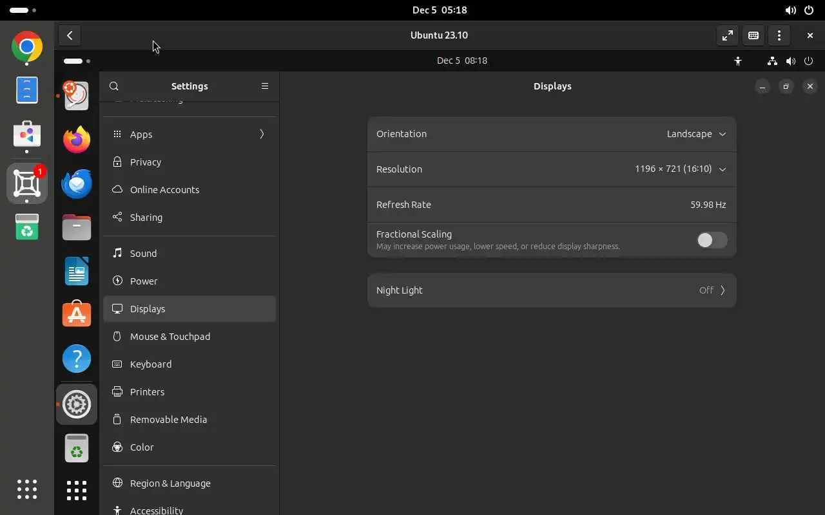825x515 pixels.
Task: Launch LibreOffice Writer from guest dock
Action: pyautogui.click(x=77, y=271)
